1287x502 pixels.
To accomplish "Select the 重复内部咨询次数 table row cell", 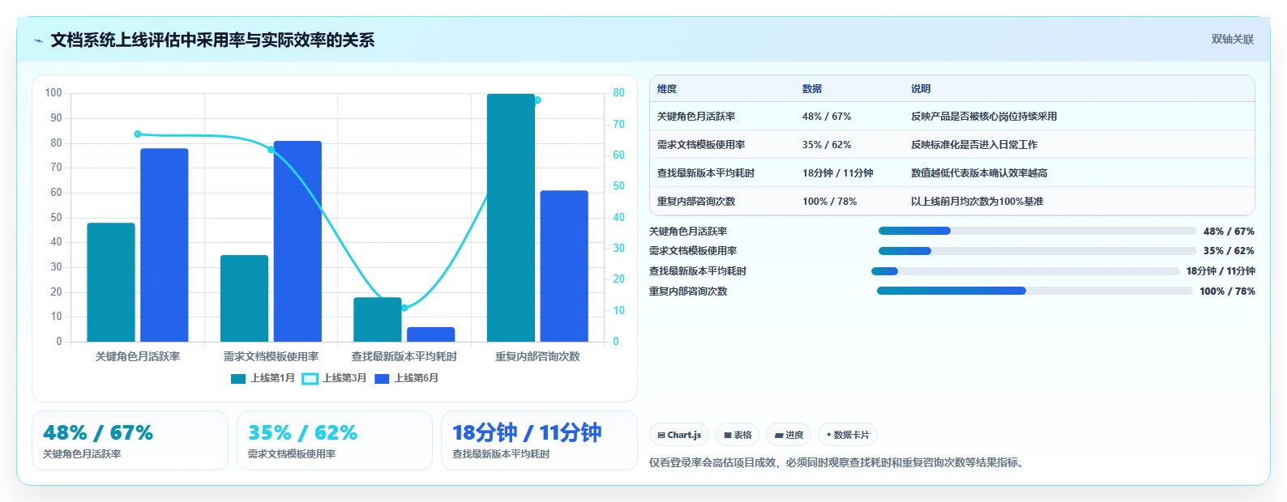I will click(696, 202).
